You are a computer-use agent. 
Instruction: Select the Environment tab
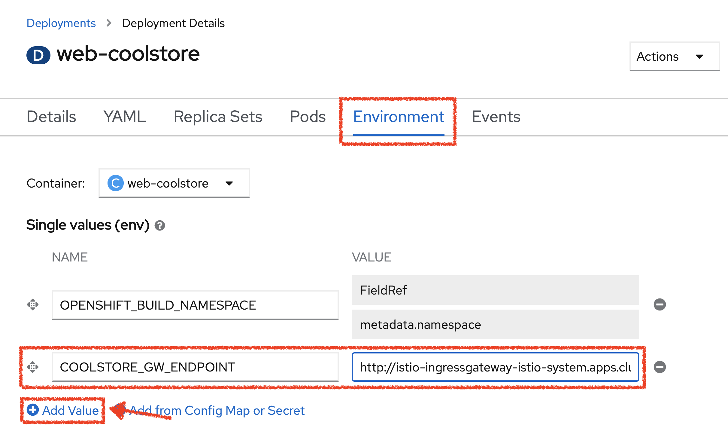tap(399, 117)
